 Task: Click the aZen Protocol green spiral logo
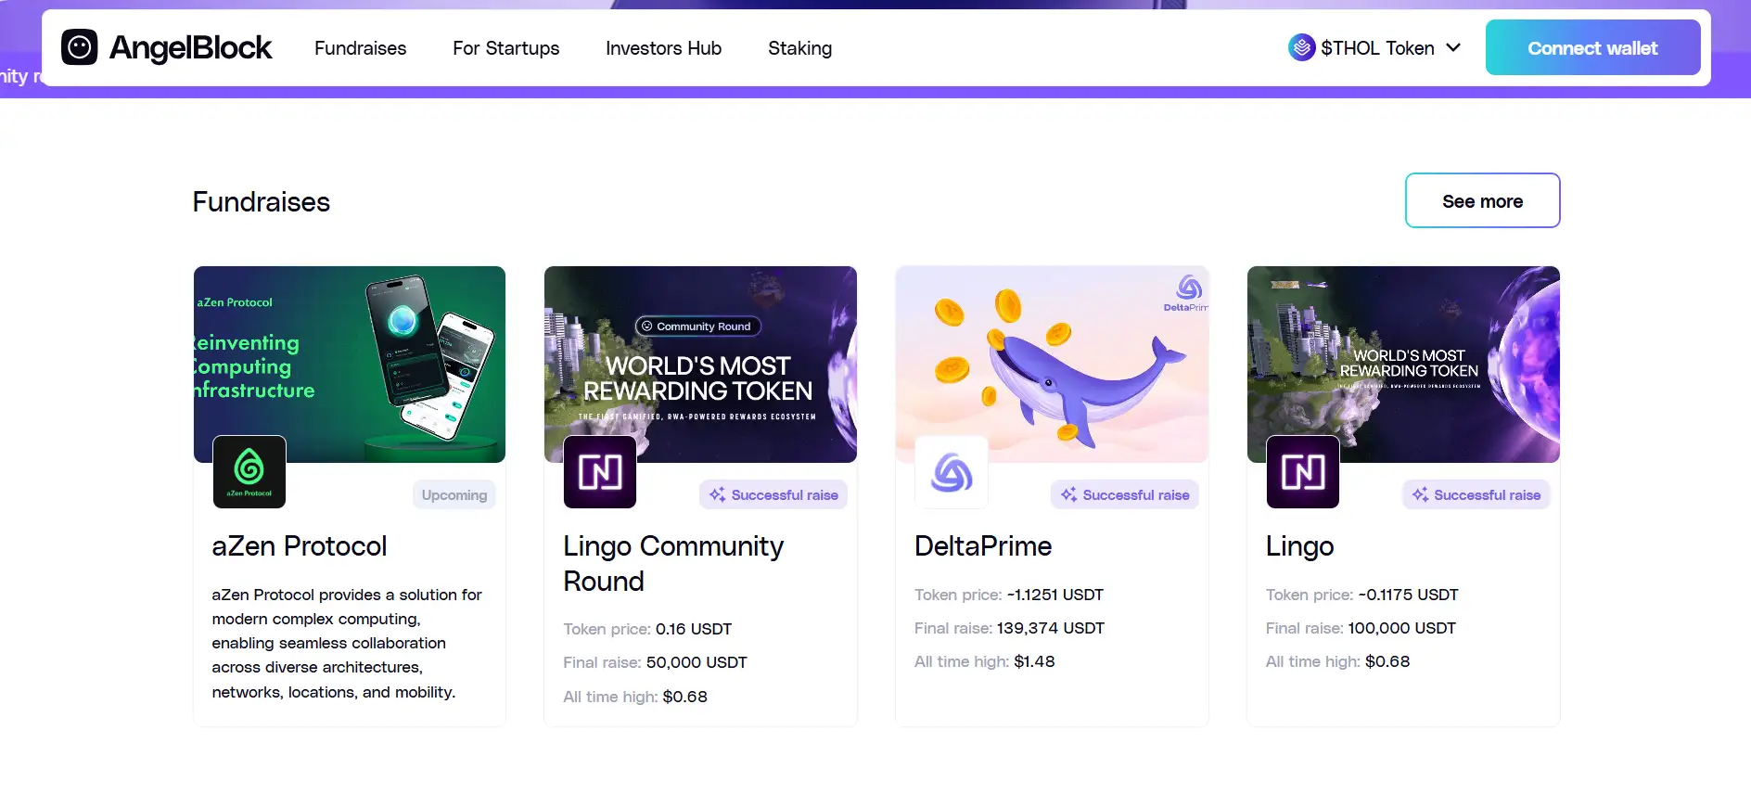pyautogui.click(x=249, y=471)
